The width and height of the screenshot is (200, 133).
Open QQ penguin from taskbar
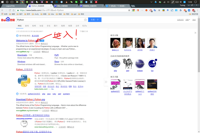click(x=66, y=2)
